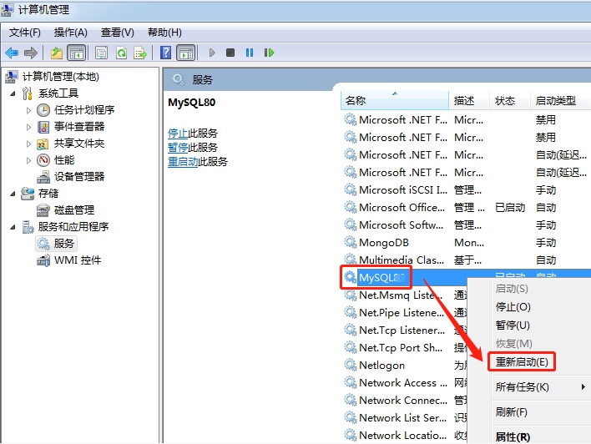Expand the 共享文件夹 tree node
The height and width of the screenshot is (444, 591).
point(28,144)
